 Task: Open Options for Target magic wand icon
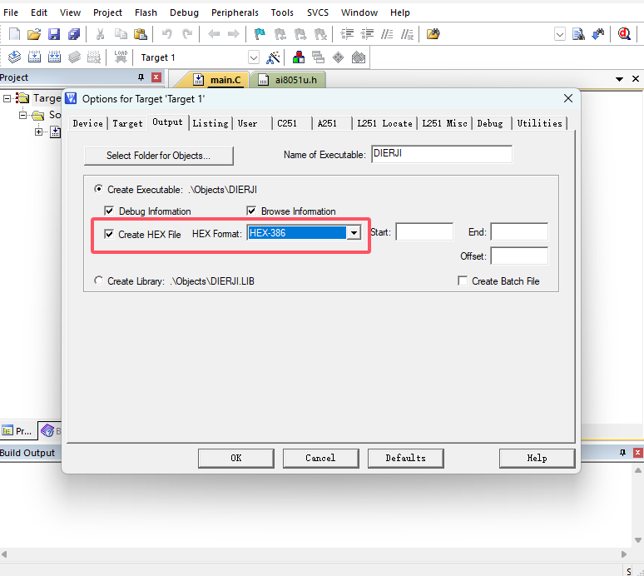(x=273, y=57)
